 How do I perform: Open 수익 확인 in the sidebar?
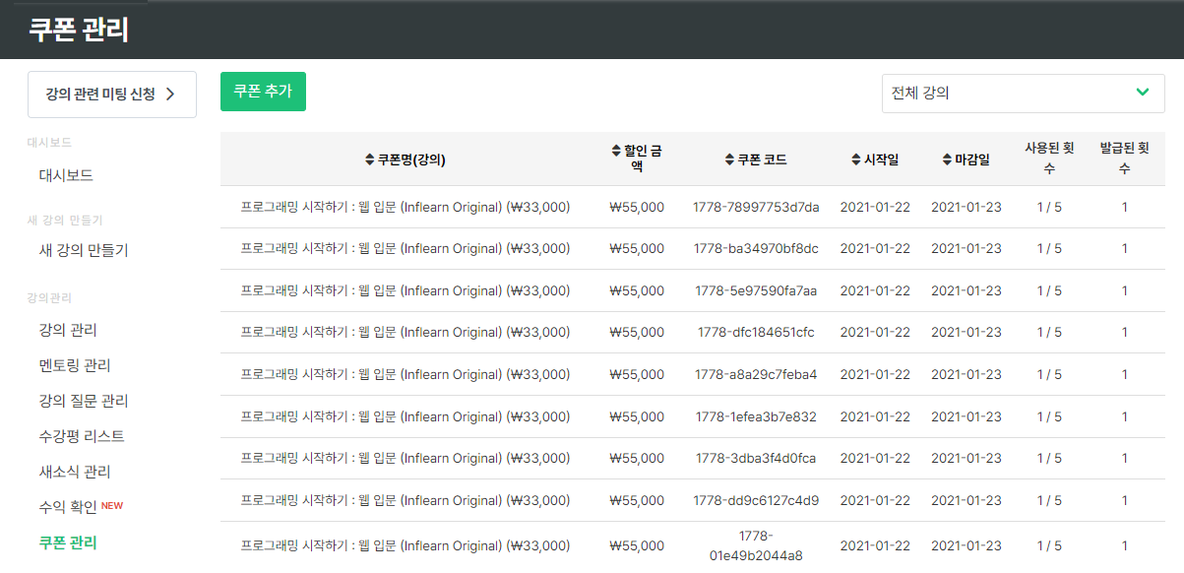pyautogui.click(x=68, y=507)
